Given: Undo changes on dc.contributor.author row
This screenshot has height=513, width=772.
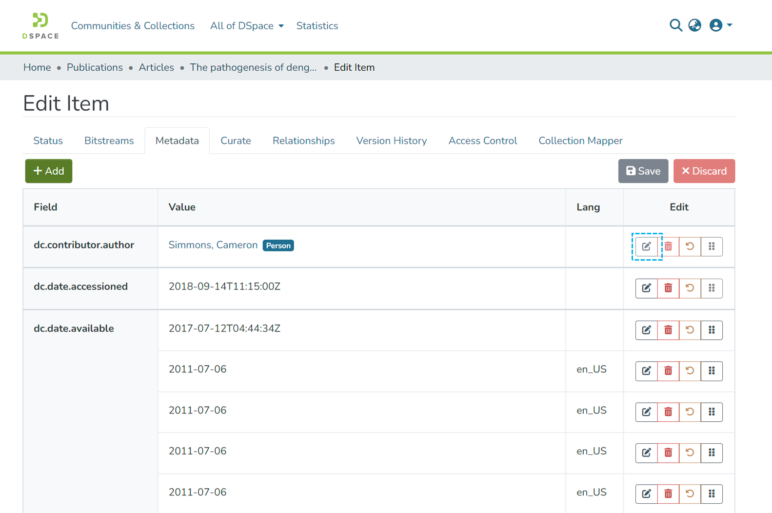Looking at the screenshot, I should 690,246.
